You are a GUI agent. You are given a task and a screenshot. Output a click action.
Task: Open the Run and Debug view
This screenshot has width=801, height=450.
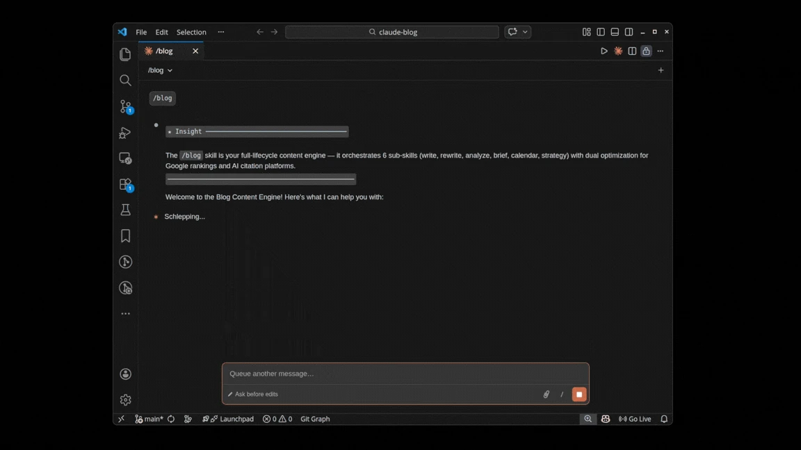[125, 133]
